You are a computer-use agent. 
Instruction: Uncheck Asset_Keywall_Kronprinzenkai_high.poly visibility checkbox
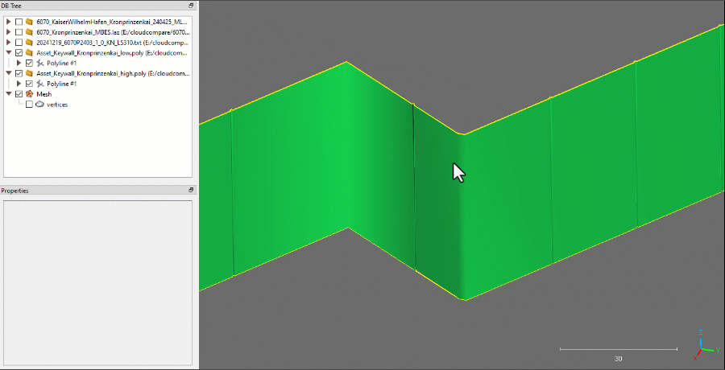19,73
